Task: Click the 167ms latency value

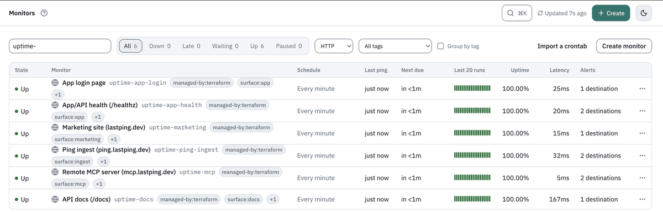Action: coord(559,199)
